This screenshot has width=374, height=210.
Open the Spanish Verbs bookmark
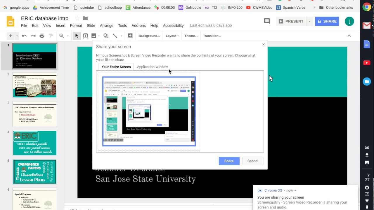click(291, 8)
